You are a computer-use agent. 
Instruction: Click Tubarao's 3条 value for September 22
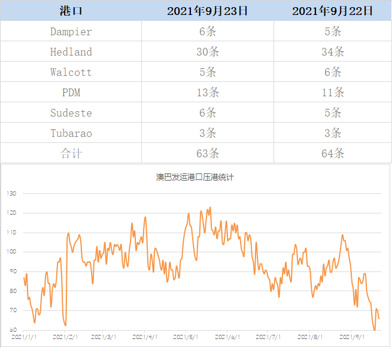point(333,133)
